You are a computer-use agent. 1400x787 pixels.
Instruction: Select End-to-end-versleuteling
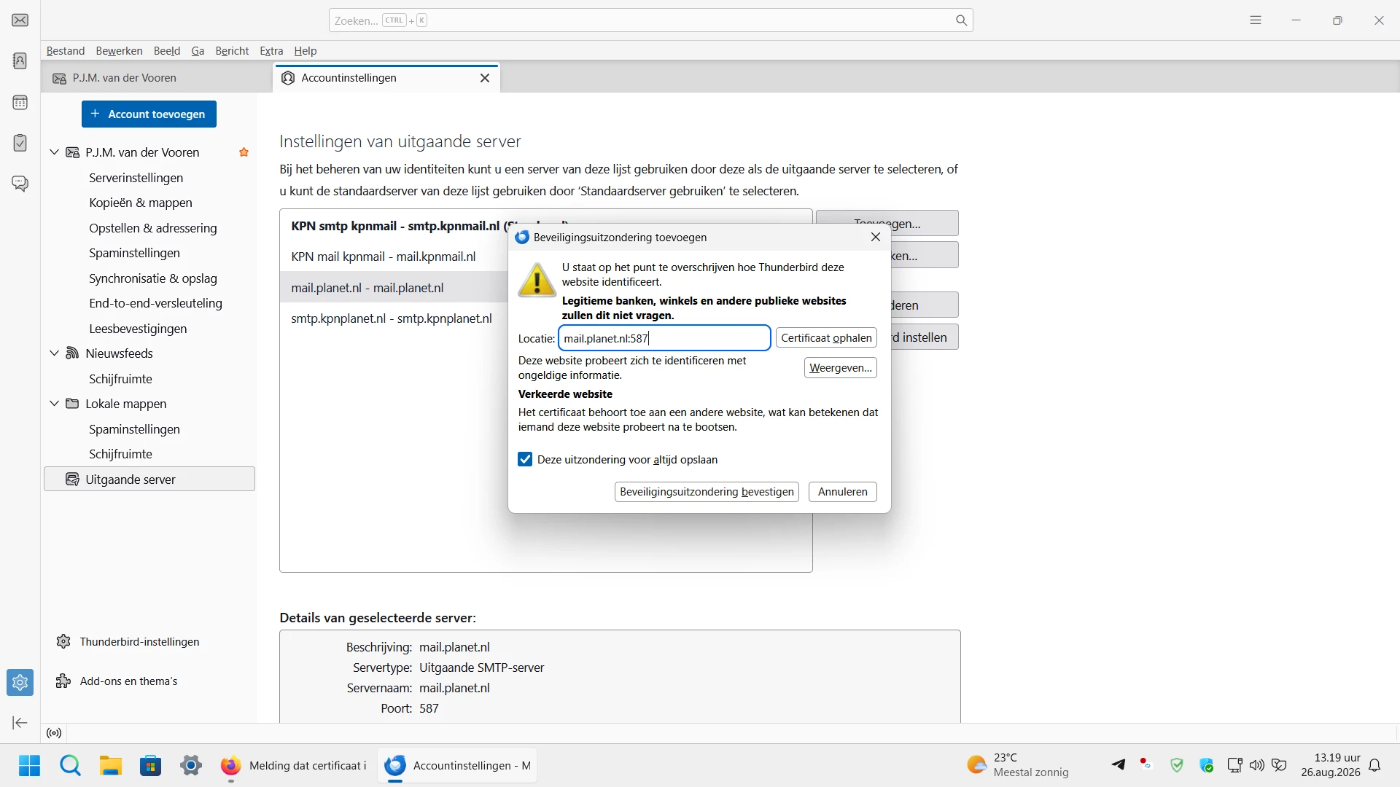[155, 303]
